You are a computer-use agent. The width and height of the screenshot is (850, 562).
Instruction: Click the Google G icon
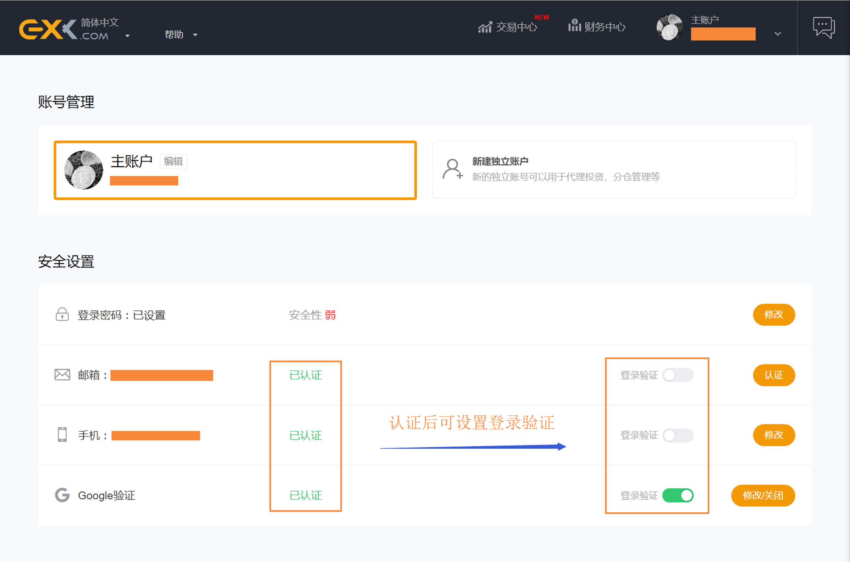(62, 495)
